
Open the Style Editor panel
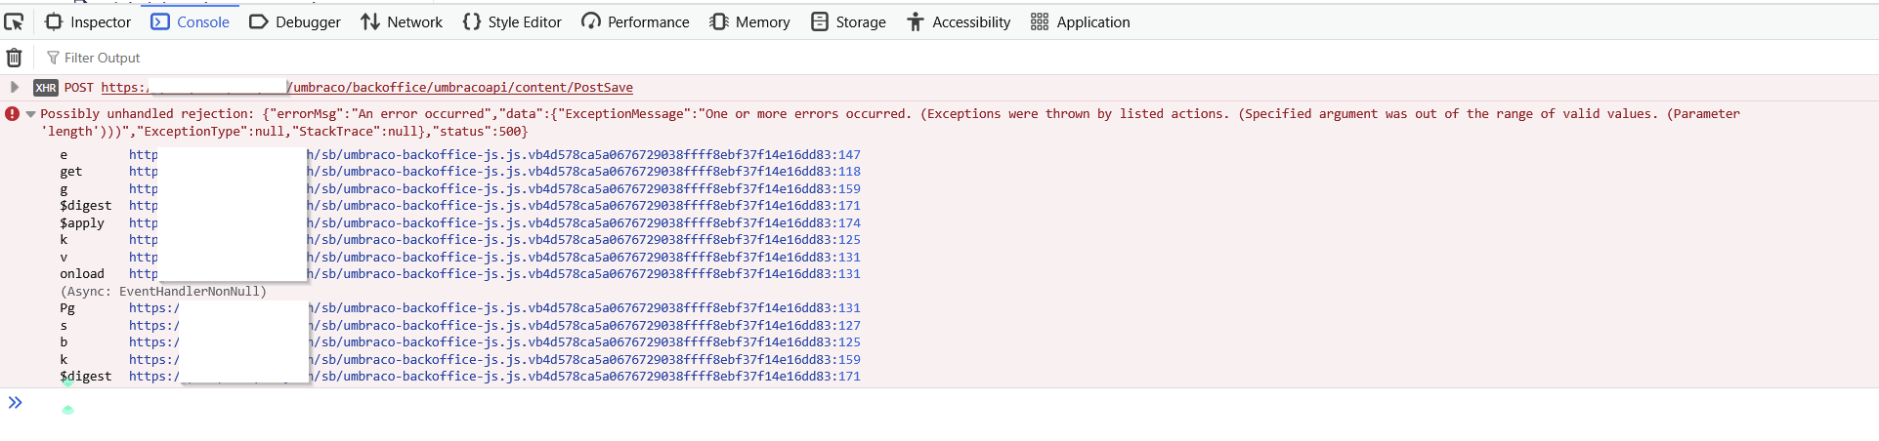pyautogui.click(x=512, y=21)
